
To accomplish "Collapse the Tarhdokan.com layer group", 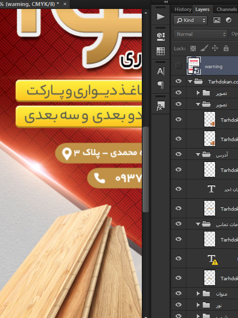I will pos(190,81).
